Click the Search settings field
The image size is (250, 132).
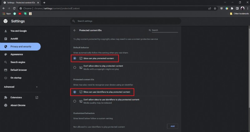pyautogui.click(x=126, y=21)
